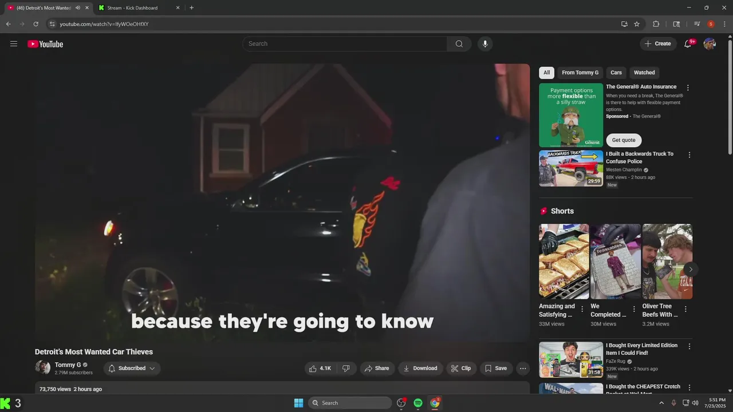
Task: Switch to the Kick Dashboard tab
Action: tap(137, 8)
